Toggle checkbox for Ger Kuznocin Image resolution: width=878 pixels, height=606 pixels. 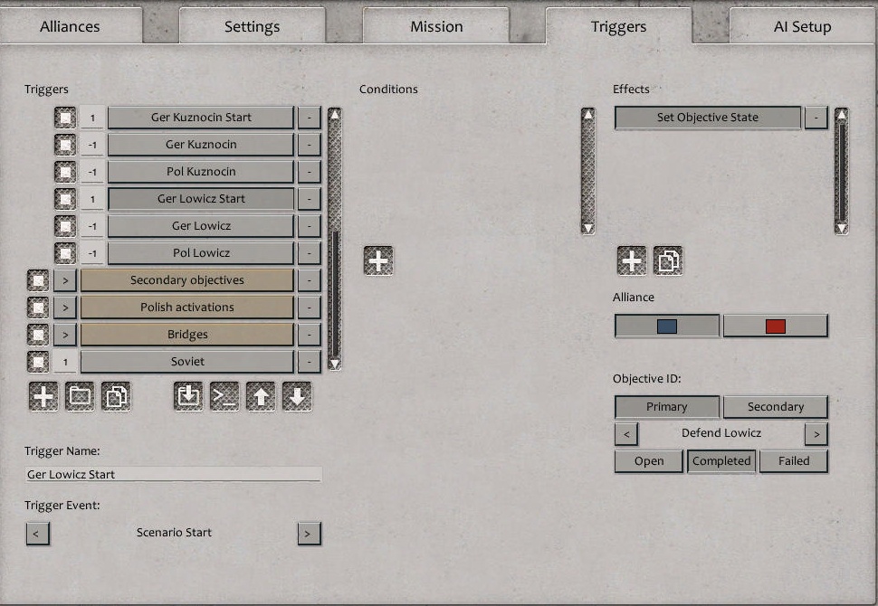point(65,145)
